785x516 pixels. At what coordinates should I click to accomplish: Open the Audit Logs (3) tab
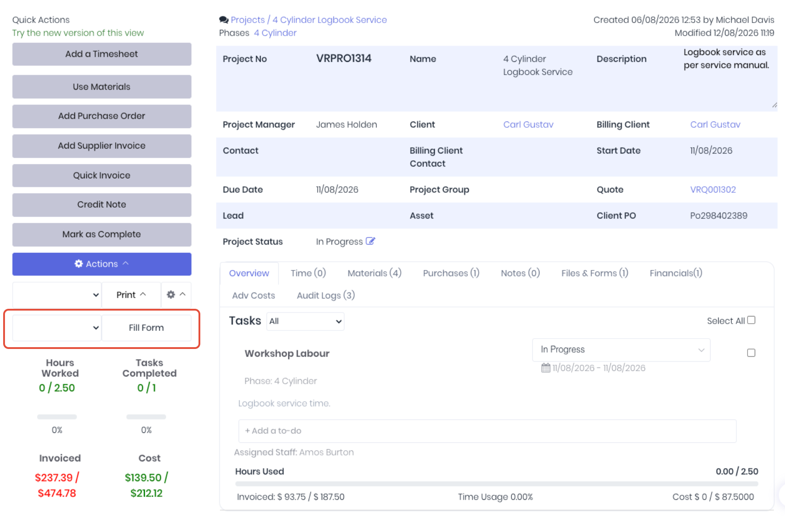tap(326, 295)
